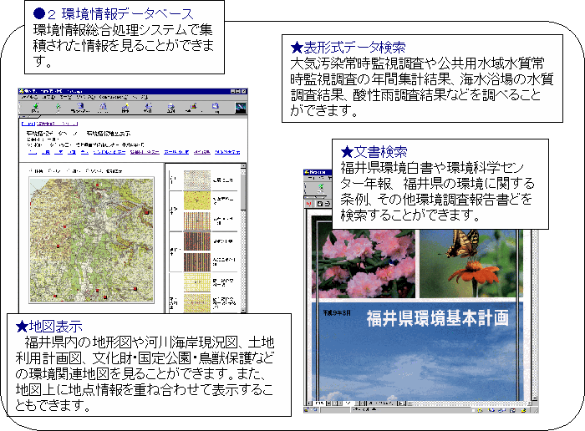Open the ジャンプ menu in map window
Viewport: 585px width, 431px height.
pos(85,97)
